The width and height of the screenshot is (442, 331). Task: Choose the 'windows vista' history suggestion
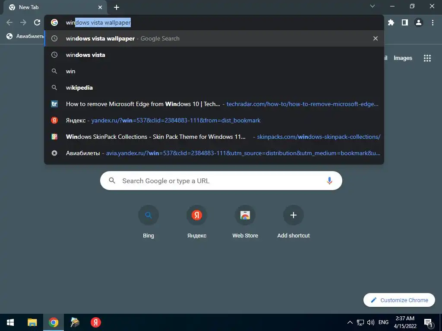coord(214,55)
